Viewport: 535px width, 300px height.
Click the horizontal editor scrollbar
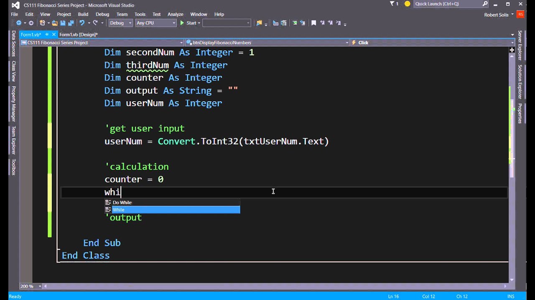pyautogui.click(x=276, y=286)
